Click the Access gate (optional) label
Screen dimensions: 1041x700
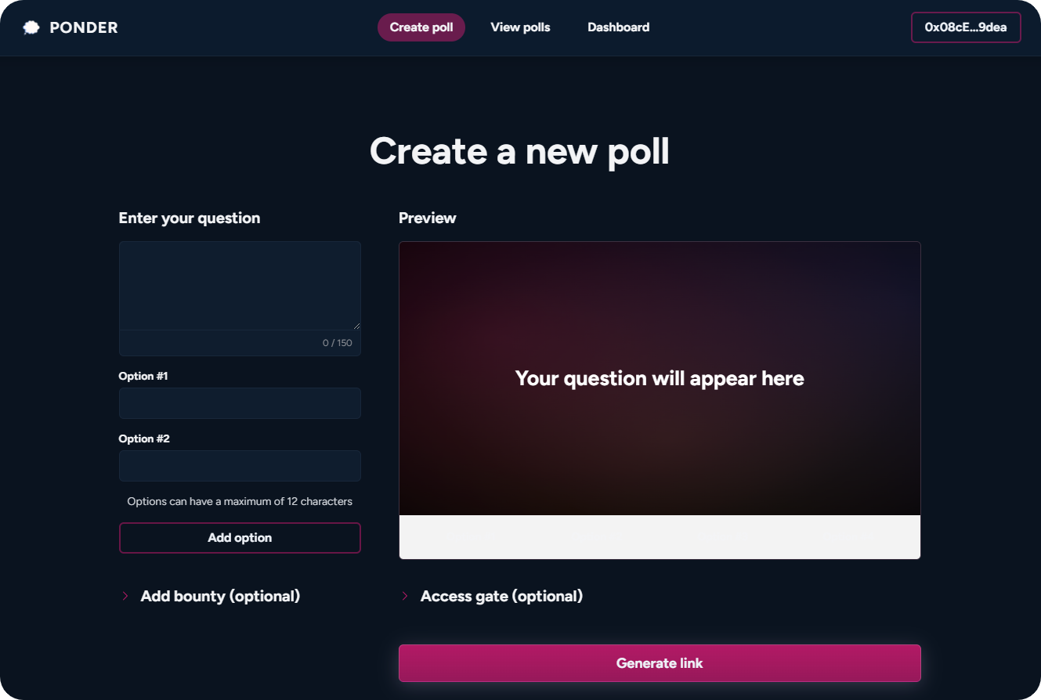point(501,597)
